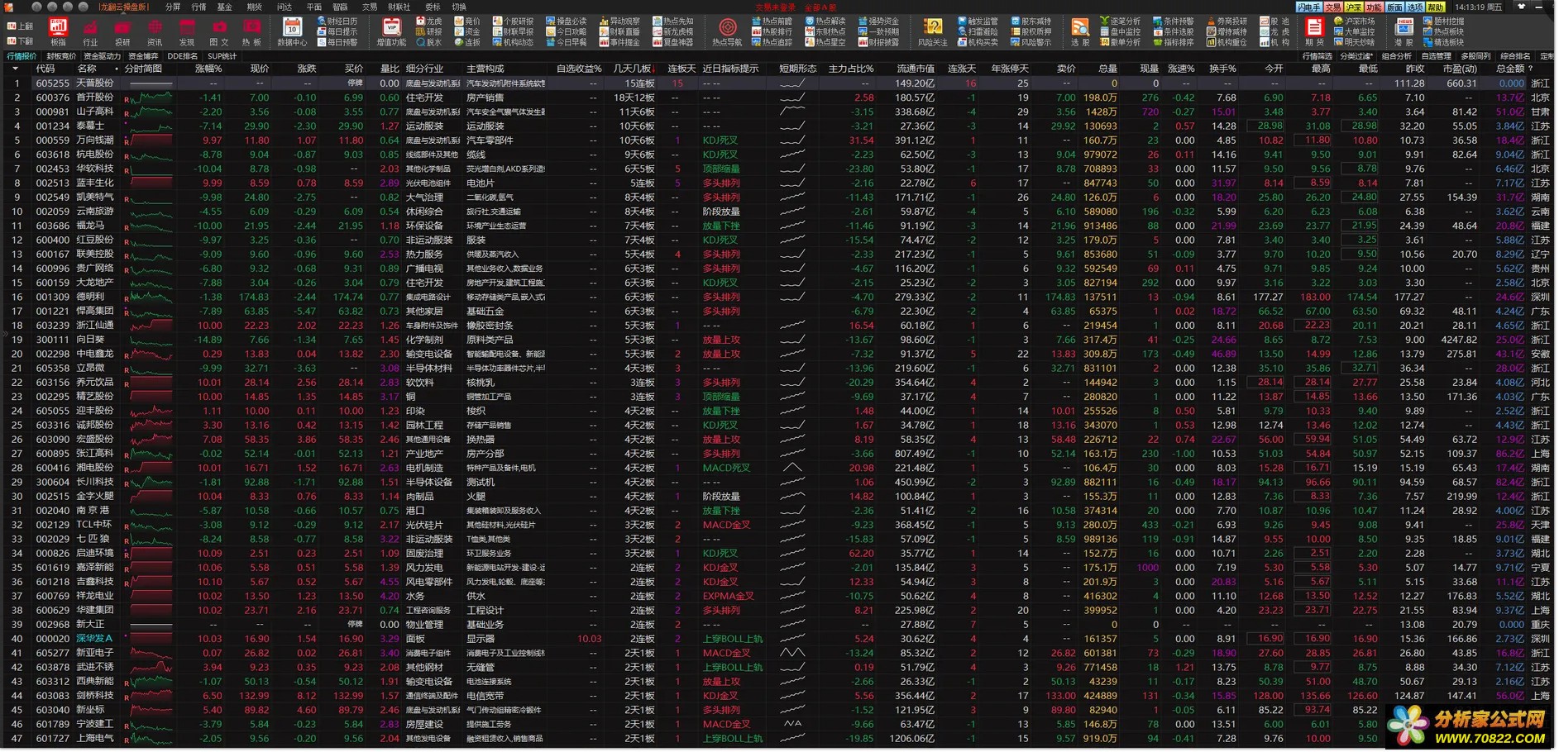Open the 热点导航 target icon
The image size is (1559, 752).
tap(728, 31)
